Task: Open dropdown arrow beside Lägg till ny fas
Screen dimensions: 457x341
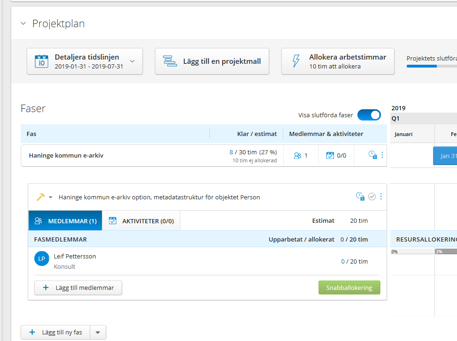Action: tap(98, 332)
